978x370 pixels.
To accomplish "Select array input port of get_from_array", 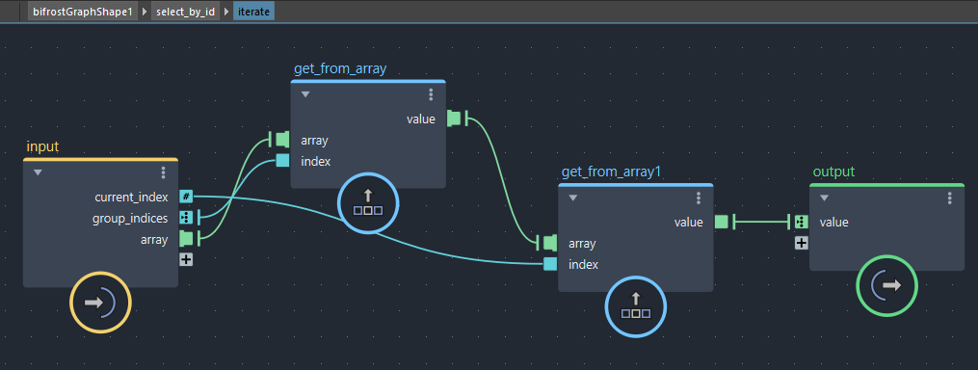I will (282, 139).
